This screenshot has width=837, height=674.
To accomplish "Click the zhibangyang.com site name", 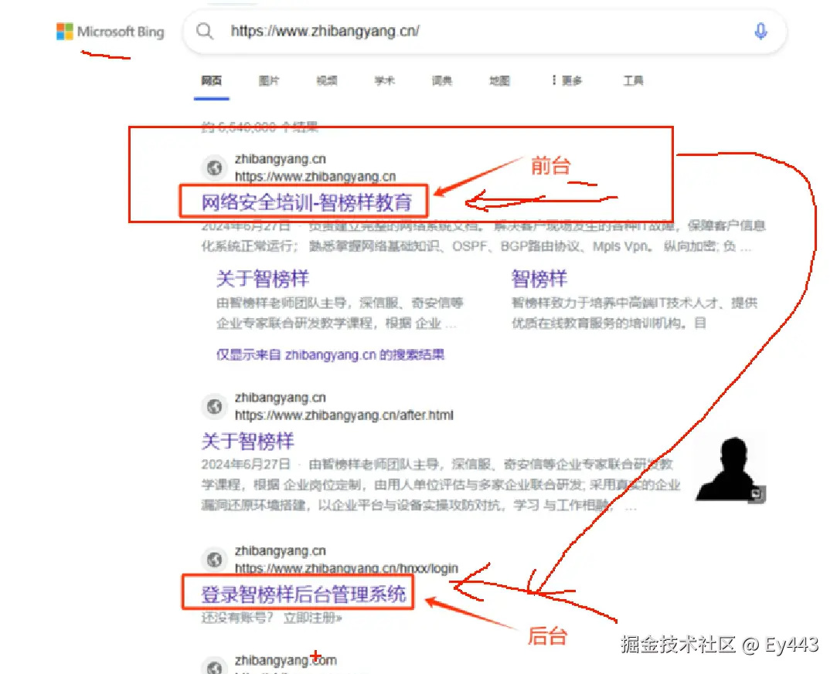I will (286, 660).
